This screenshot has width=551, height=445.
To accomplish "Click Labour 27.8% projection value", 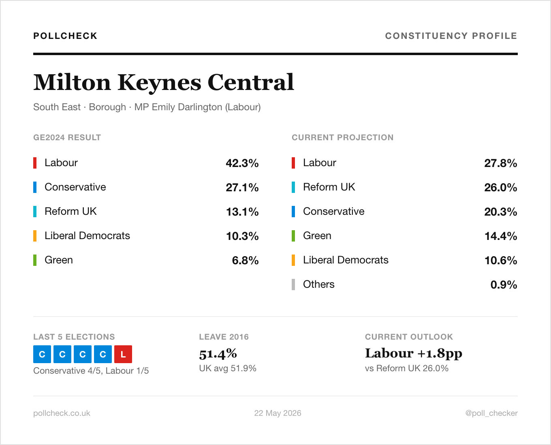I will click(x=501, y=163).
